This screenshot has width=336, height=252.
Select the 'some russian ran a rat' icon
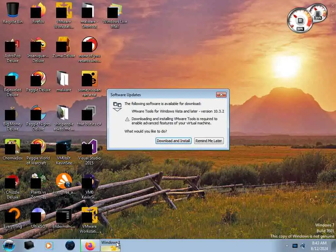click(89, 84)
